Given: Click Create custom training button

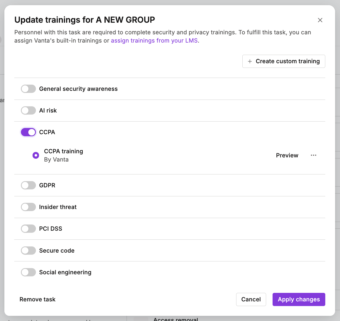Looking at the screenshot, I should pos(284,61).
